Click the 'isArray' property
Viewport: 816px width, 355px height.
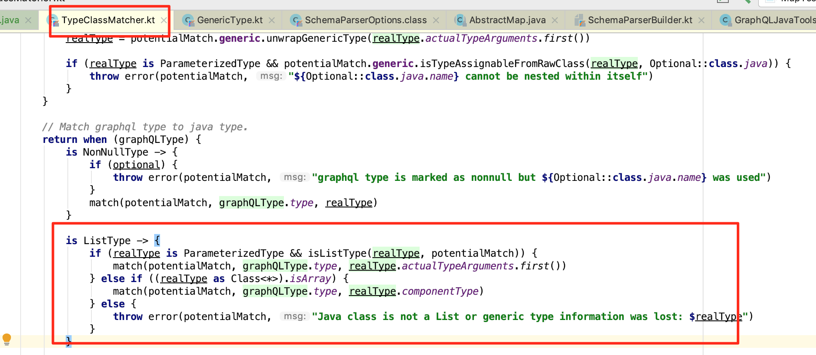(x=310, y=279)
